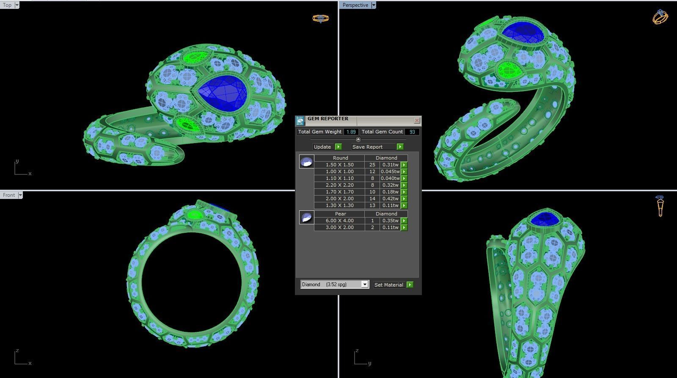Click green arrow next to Update
The width and height of the screenshot is (677, 378).
[338, 146]
